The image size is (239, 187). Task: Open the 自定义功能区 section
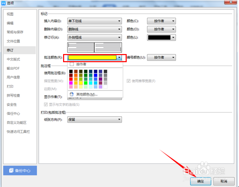click(x=20, y=122)
